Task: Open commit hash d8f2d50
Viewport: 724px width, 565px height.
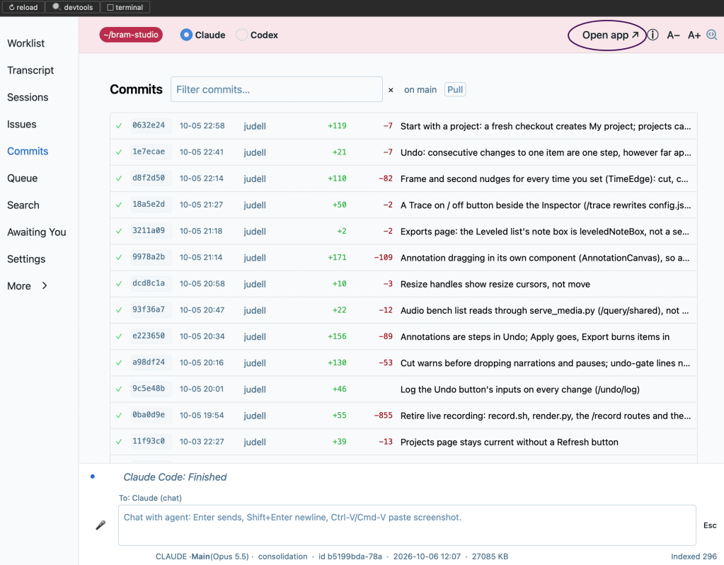Action: [148, 178]
